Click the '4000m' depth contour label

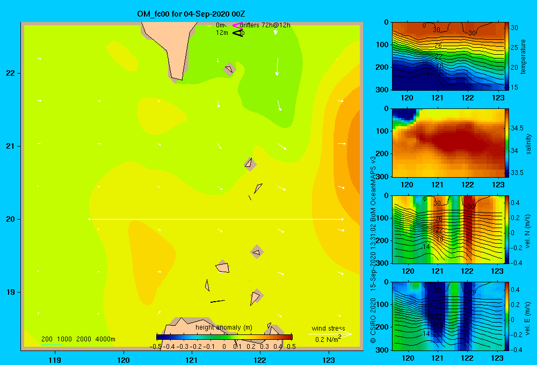click(105, 339)
